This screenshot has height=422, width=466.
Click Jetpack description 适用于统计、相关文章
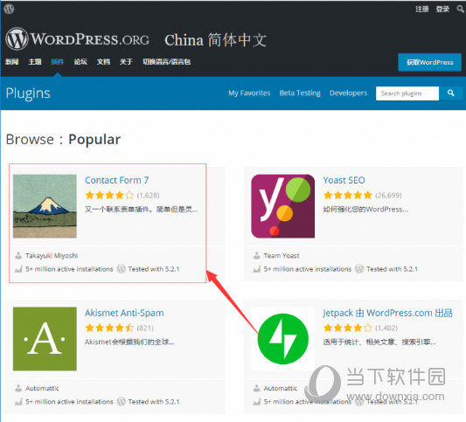(379, 342)
